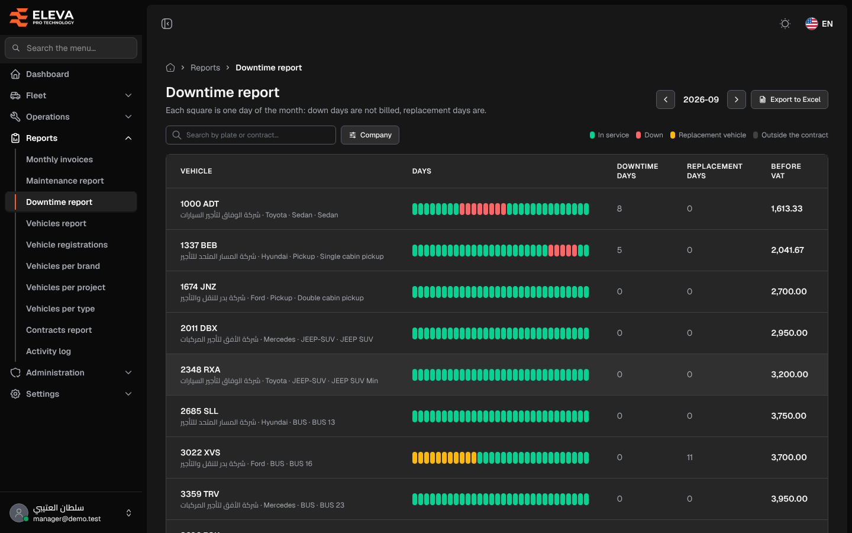852x533 pixels.
Task: Toggle the light/dark theme sun icon
Action: tap(785, 24)
